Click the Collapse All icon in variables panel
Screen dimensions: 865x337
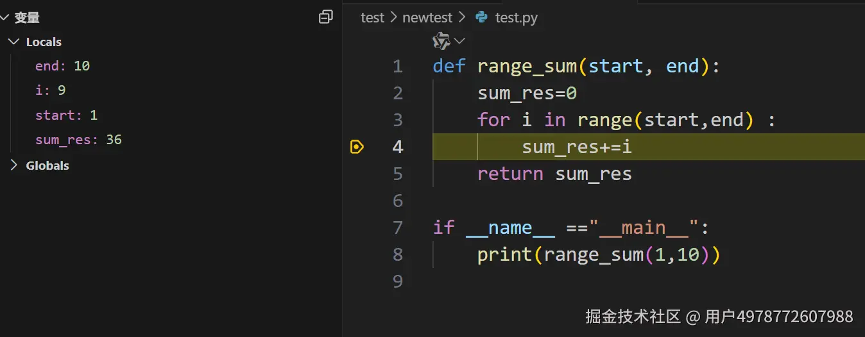point(326,17)
